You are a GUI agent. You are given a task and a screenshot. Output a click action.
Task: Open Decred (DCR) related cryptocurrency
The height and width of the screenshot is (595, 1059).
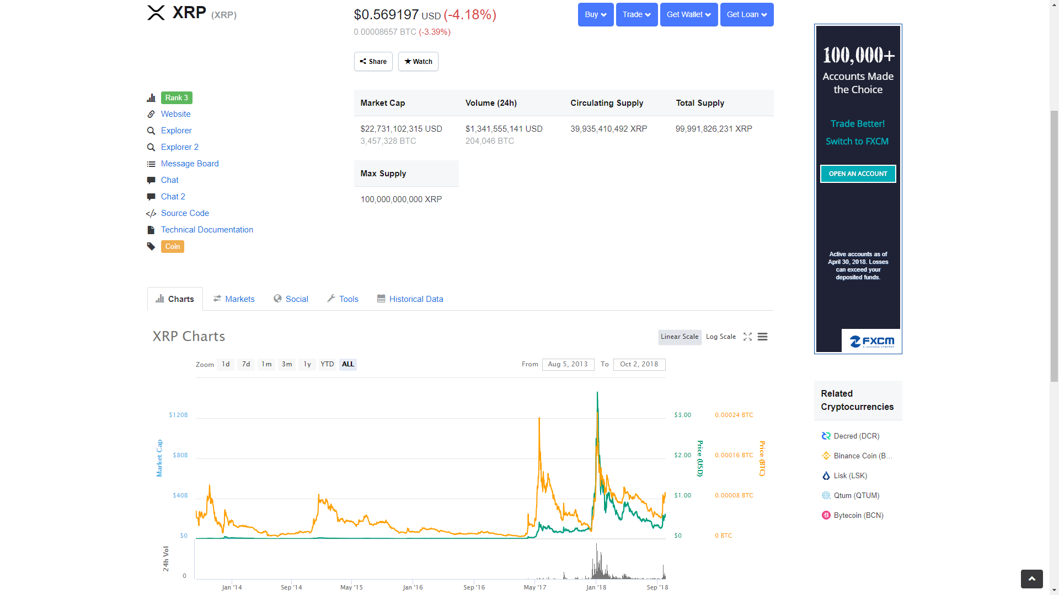pyautogui.click(x=857, y=436)
